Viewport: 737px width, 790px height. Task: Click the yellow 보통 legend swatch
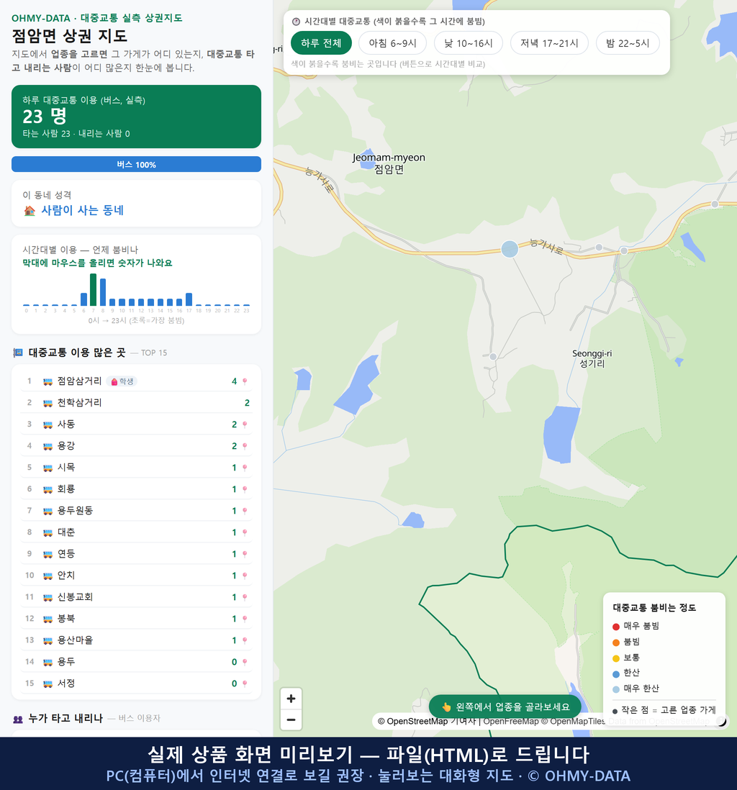[x=615, y=658]
